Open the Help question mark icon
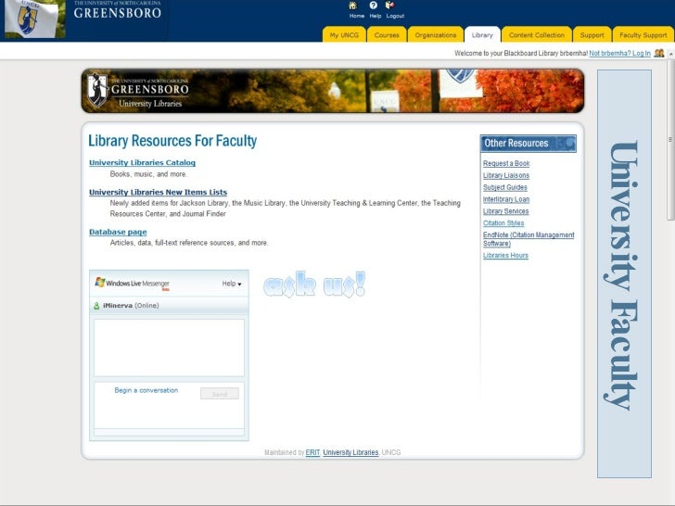The image size is (675, 506). tap(374, 6)
